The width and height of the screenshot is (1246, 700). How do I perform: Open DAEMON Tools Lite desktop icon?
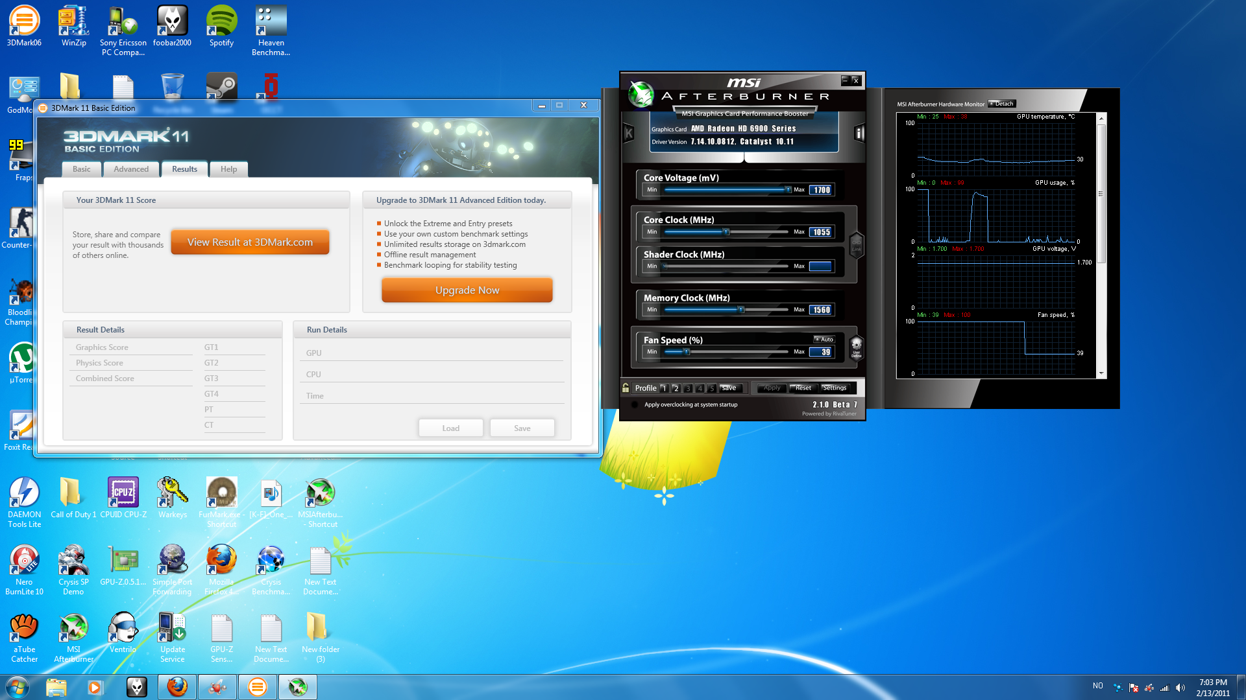point(24,502)
